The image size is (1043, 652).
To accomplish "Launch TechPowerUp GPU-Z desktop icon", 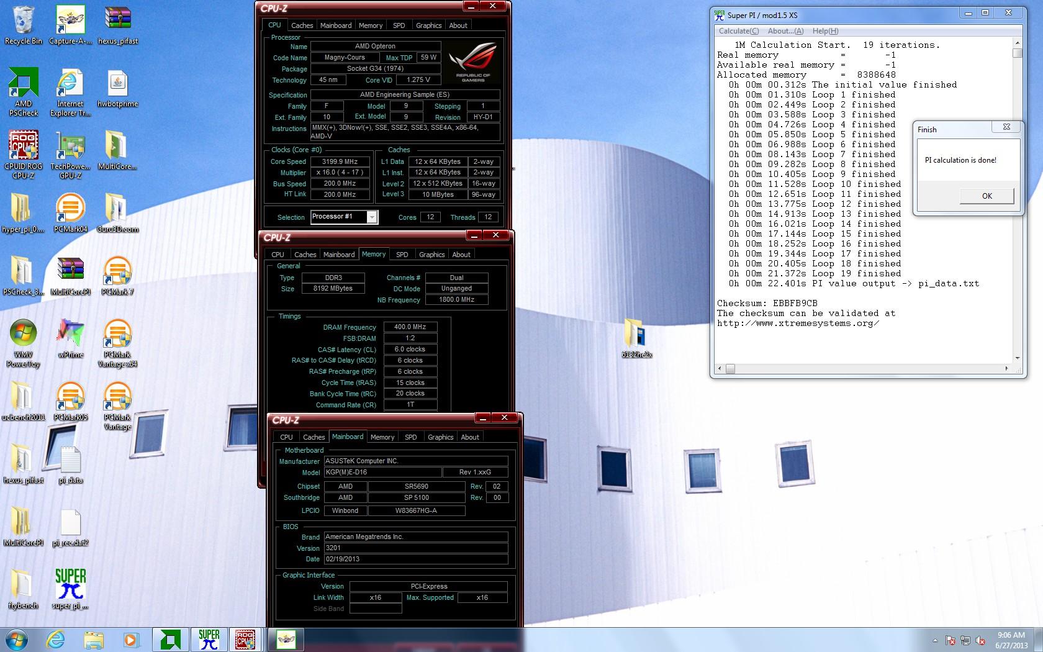I will [x=70, y=155].
